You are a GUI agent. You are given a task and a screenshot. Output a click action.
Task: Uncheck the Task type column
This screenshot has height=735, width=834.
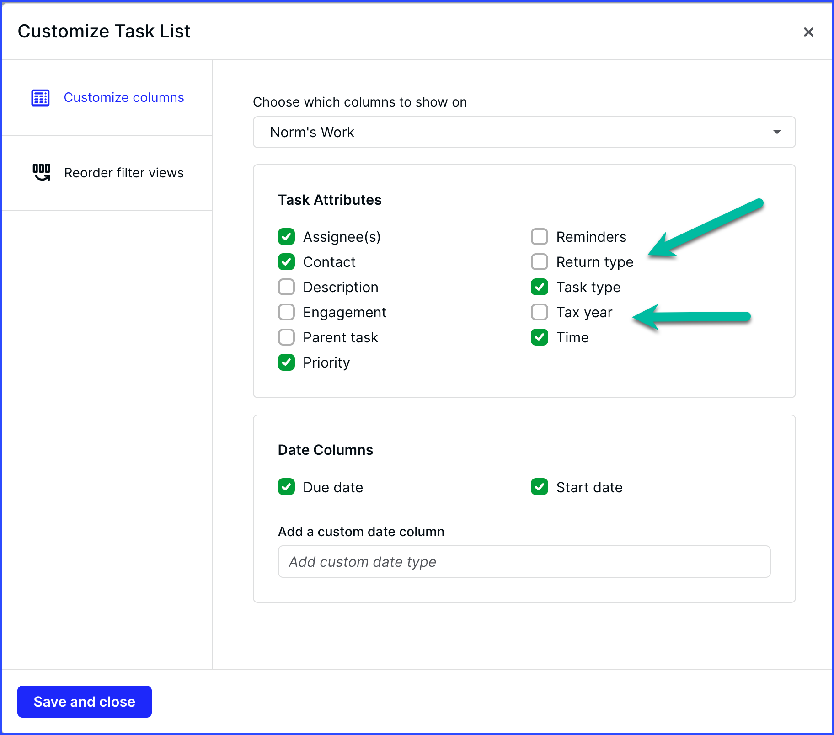(x=540, y=287)
